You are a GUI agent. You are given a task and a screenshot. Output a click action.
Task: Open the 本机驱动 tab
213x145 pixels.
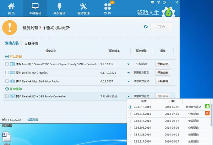(35, 9)
